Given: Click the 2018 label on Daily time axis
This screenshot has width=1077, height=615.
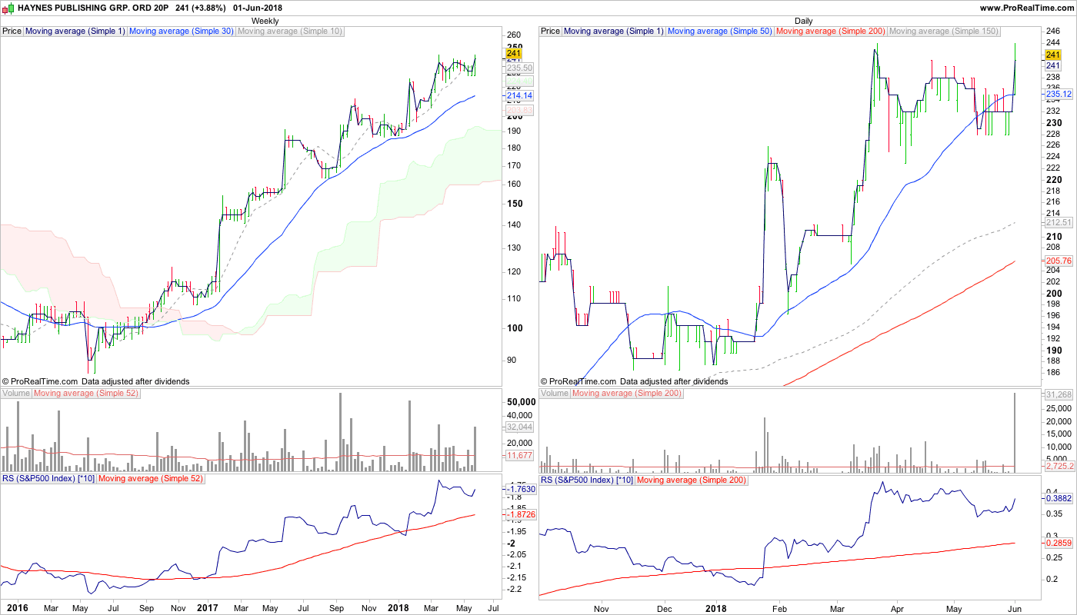Looking at the screenshot, I should click(x=715, y=608).
